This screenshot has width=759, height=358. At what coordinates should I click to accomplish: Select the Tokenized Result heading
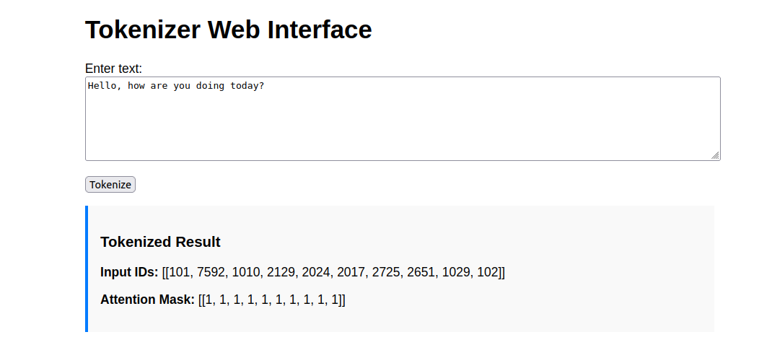pyautogui.click(x=160, y=242)
